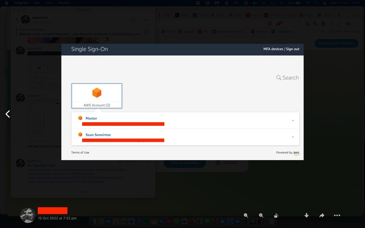
Task: Expand the Master account chevron
Action: 293,120
